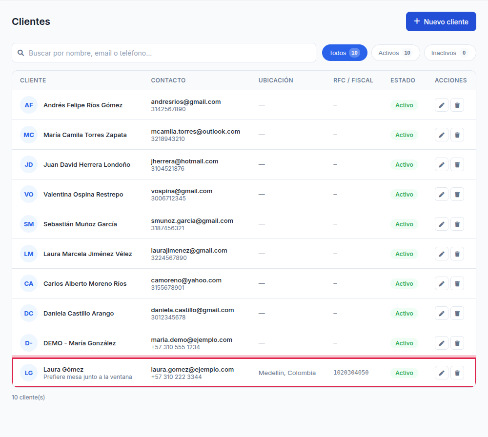Click the CLIENTE column header
This screenshot has width=488, height=437.
point(33,80)
